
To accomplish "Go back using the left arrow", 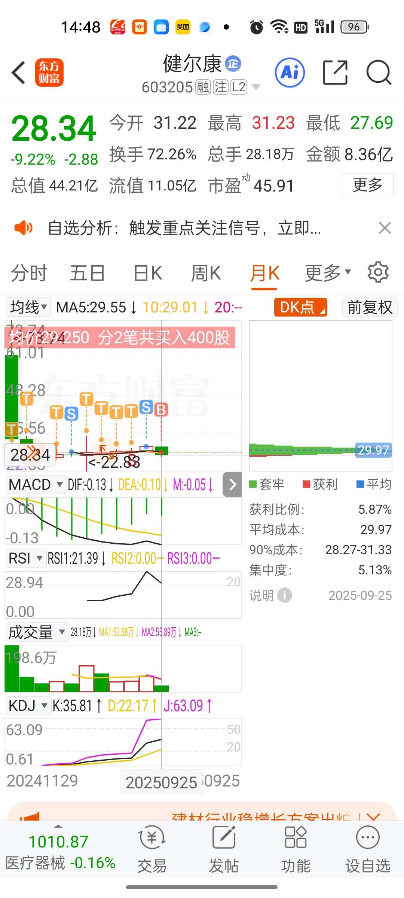I will point(18,73).
